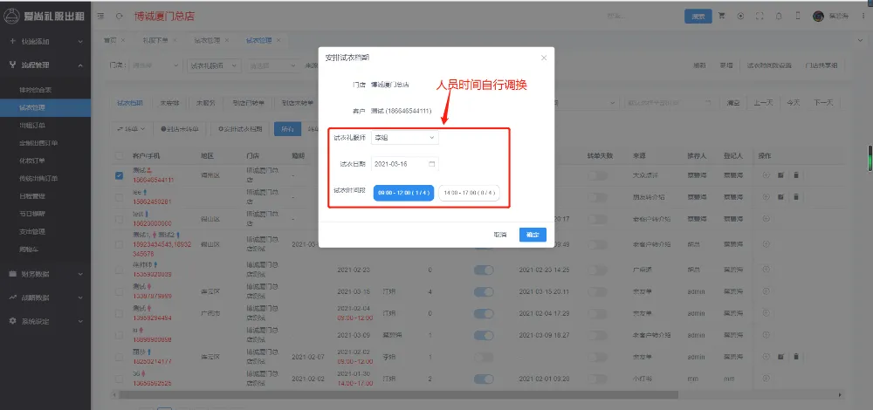Image resolution: width=873 pixels, height=410 pixels.
Task: Click the delete trash icon in first row
Action: pos(796,175)
